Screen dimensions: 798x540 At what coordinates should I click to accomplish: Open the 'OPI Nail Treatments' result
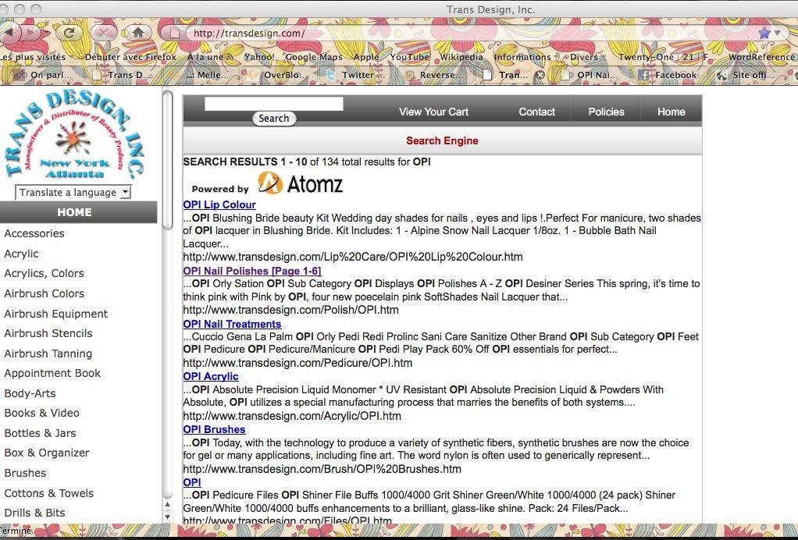232,324
